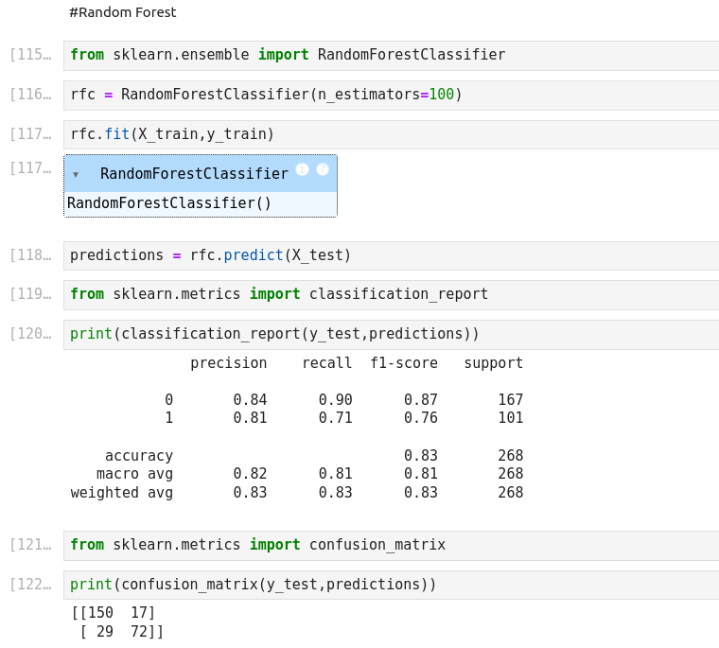719x648 pixels.
Task: Click the RandomForestClassifier import code cell
Action: (378, 55)
